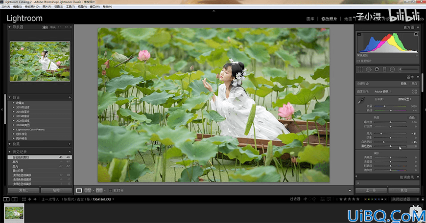Viewport: 426px width, 223px height.
Task: Select the Crop Overlay tool icon
Action: [360, 69]
